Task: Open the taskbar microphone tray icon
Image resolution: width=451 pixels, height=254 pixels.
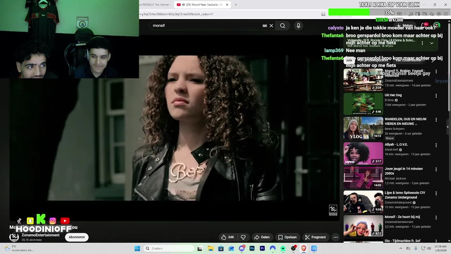Action: click(x=415, y=248)
